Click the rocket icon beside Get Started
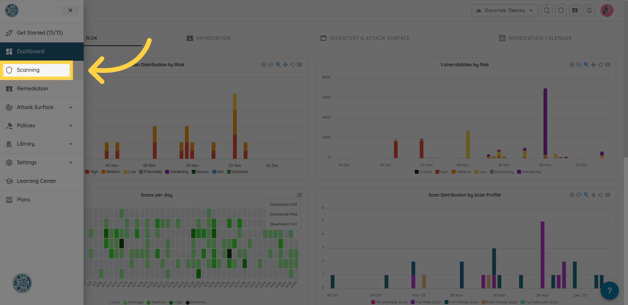This screenshot has width=628, height=305. point(9,33)
